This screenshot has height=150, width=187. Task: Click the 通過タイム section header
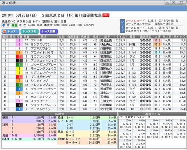click(152, 114)
